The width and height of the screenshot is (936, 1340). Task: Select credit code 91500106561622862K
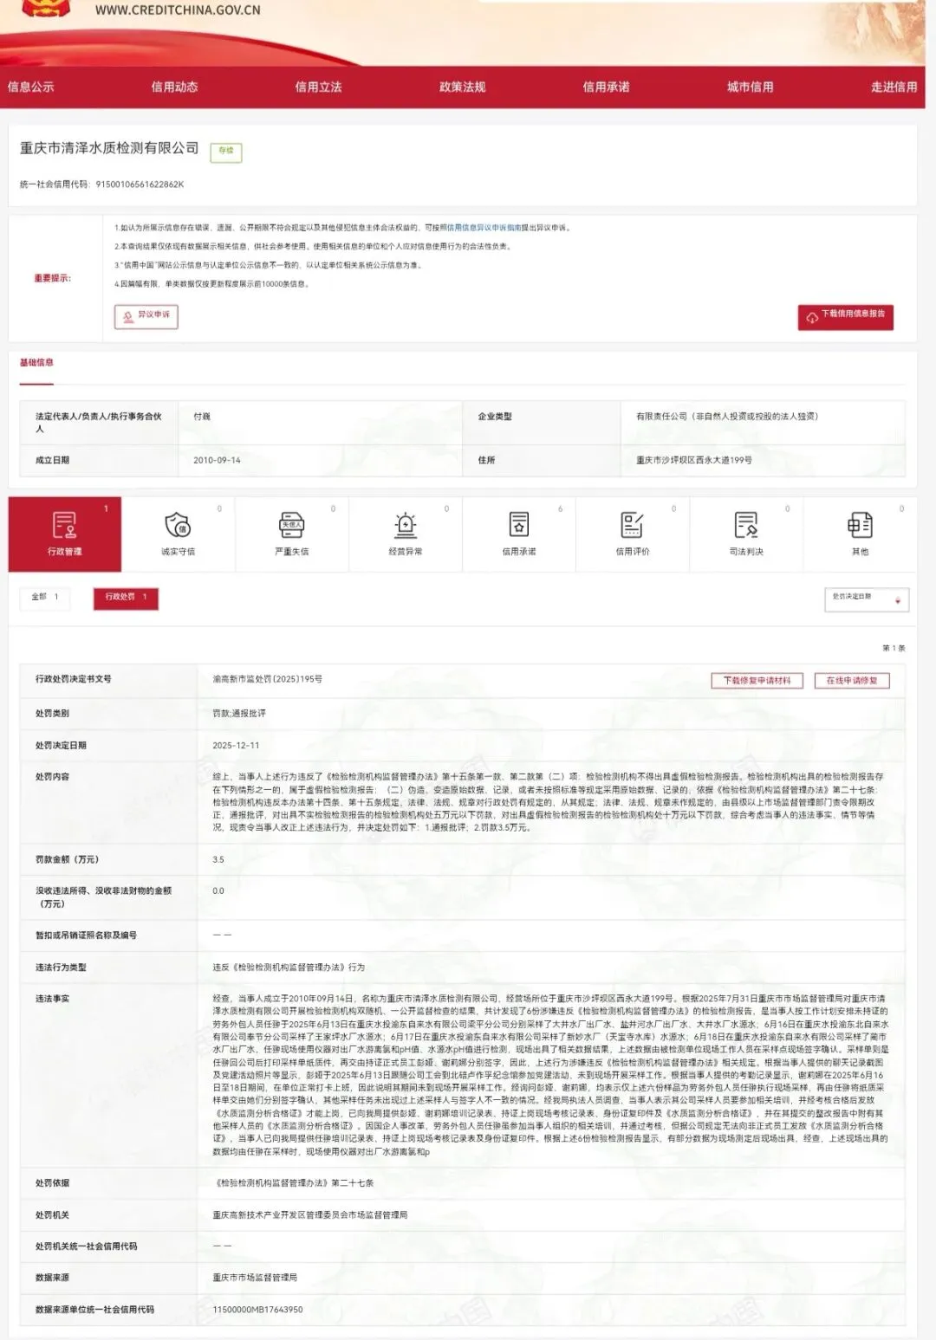[140, 184]
